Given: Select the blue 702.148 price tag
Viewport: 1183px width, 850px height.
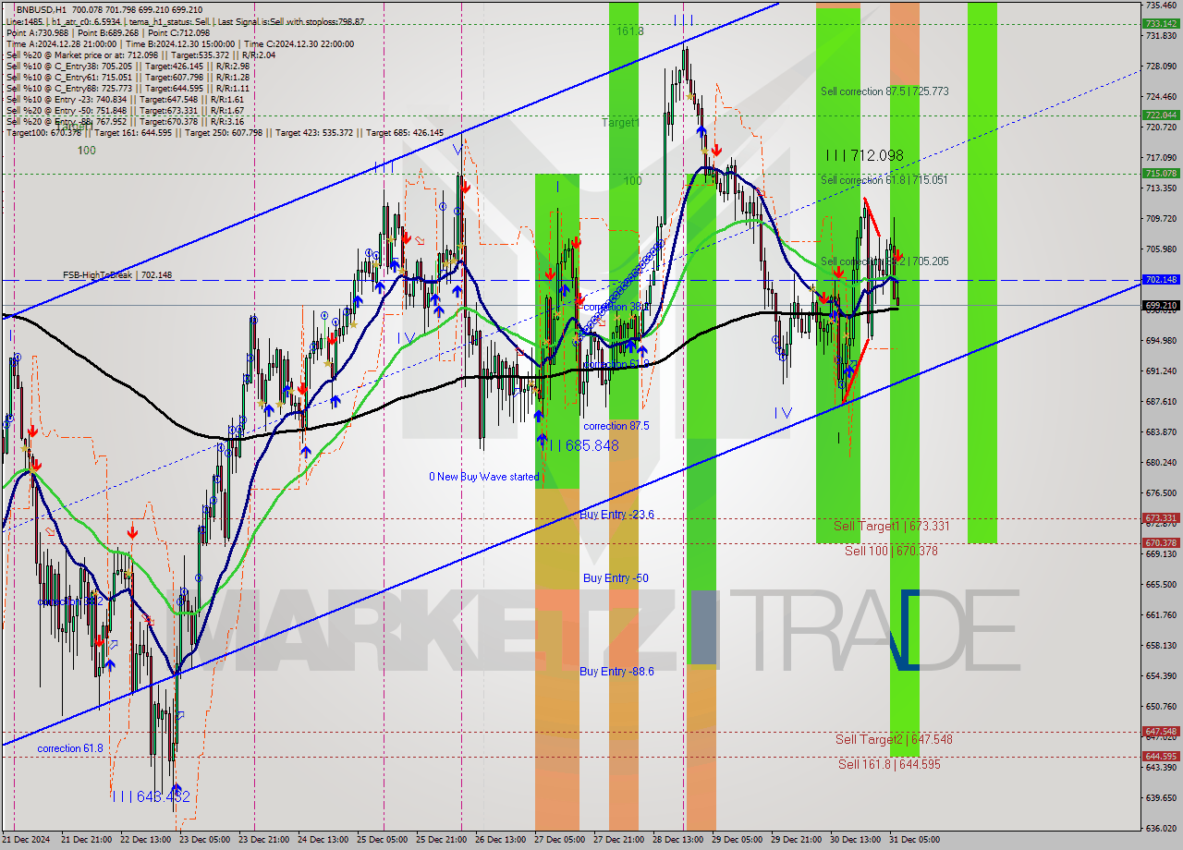Looking at the screenshot, I should click(1161, 279).
